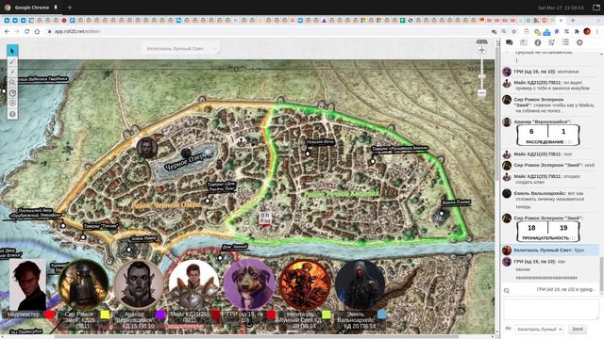The width and height of the screenshot is (604, 339).
Task: Click the red and white building token
Action: 265,219
